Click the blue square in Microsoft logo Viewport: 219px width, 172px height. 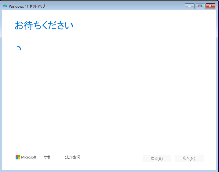tap(17, 158)
